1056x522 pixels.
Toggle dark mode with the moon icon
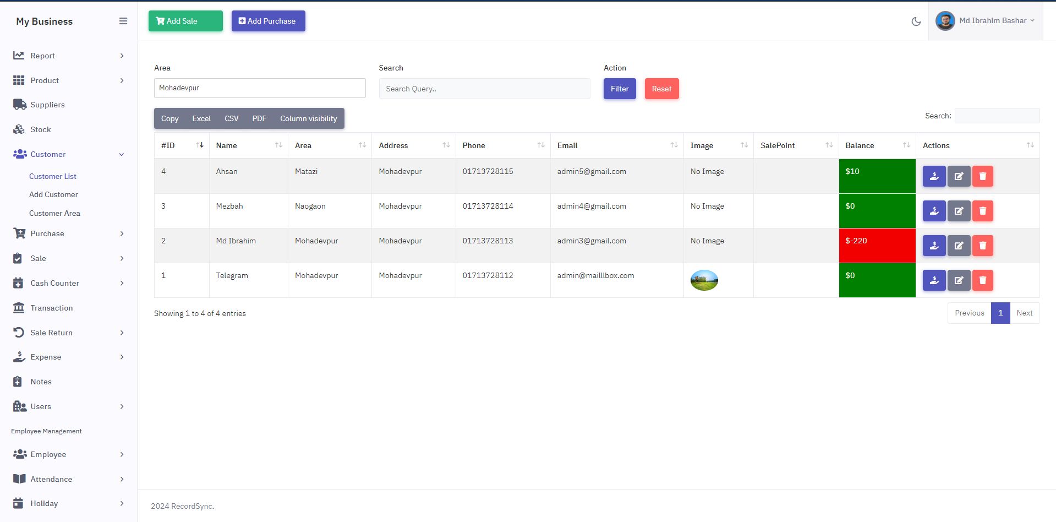point(916,21)
